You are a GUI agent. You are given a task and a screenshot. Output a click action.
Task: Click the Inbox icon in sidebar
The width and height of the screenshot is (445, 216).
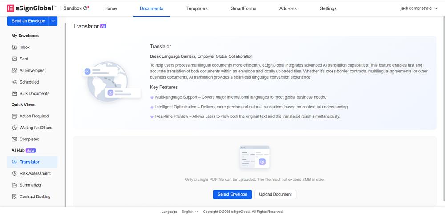15,47
